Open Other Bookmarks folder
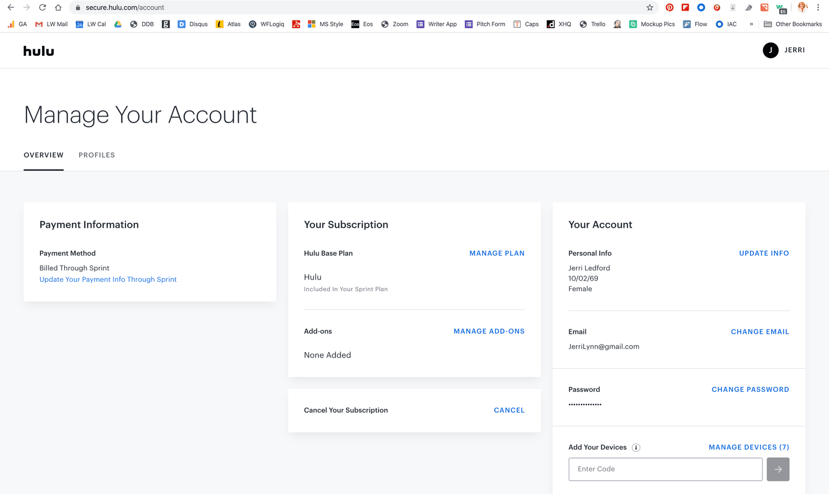 [793, 24]
